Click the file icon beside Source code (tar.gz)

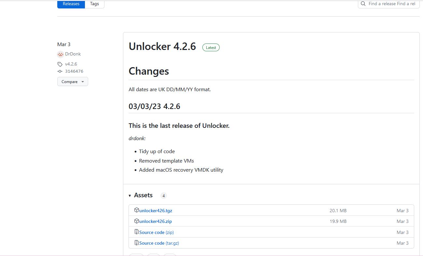(x=137, y=243)
